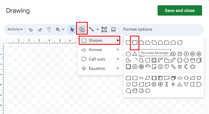Click the Image insert icon

[114, 30]
